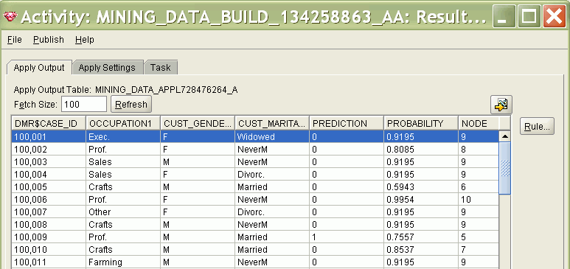
Task: Click node value 8 in row 100,002
Action: (x=479, y=149)
